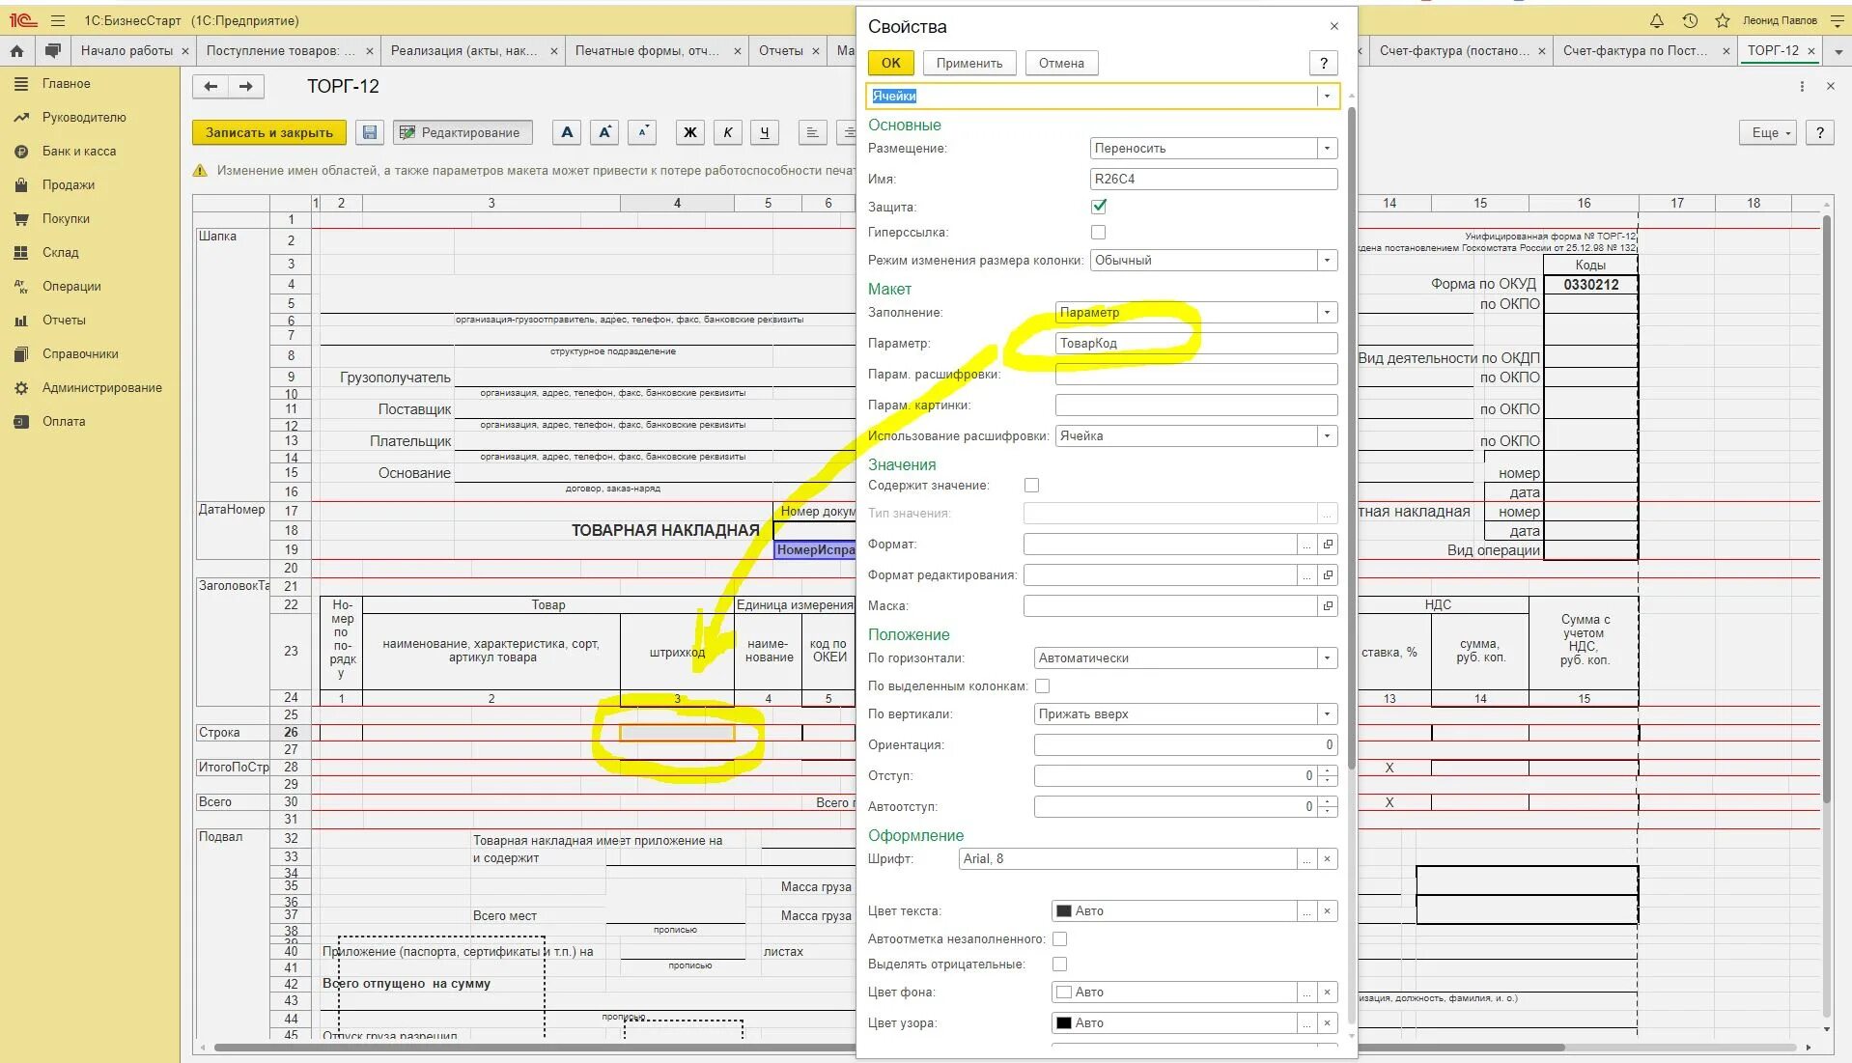Open 'Режим изменения размера колонки' dropdown
The width and height of the screenshot is (1852, 1063).
(x=1328, y=261)
